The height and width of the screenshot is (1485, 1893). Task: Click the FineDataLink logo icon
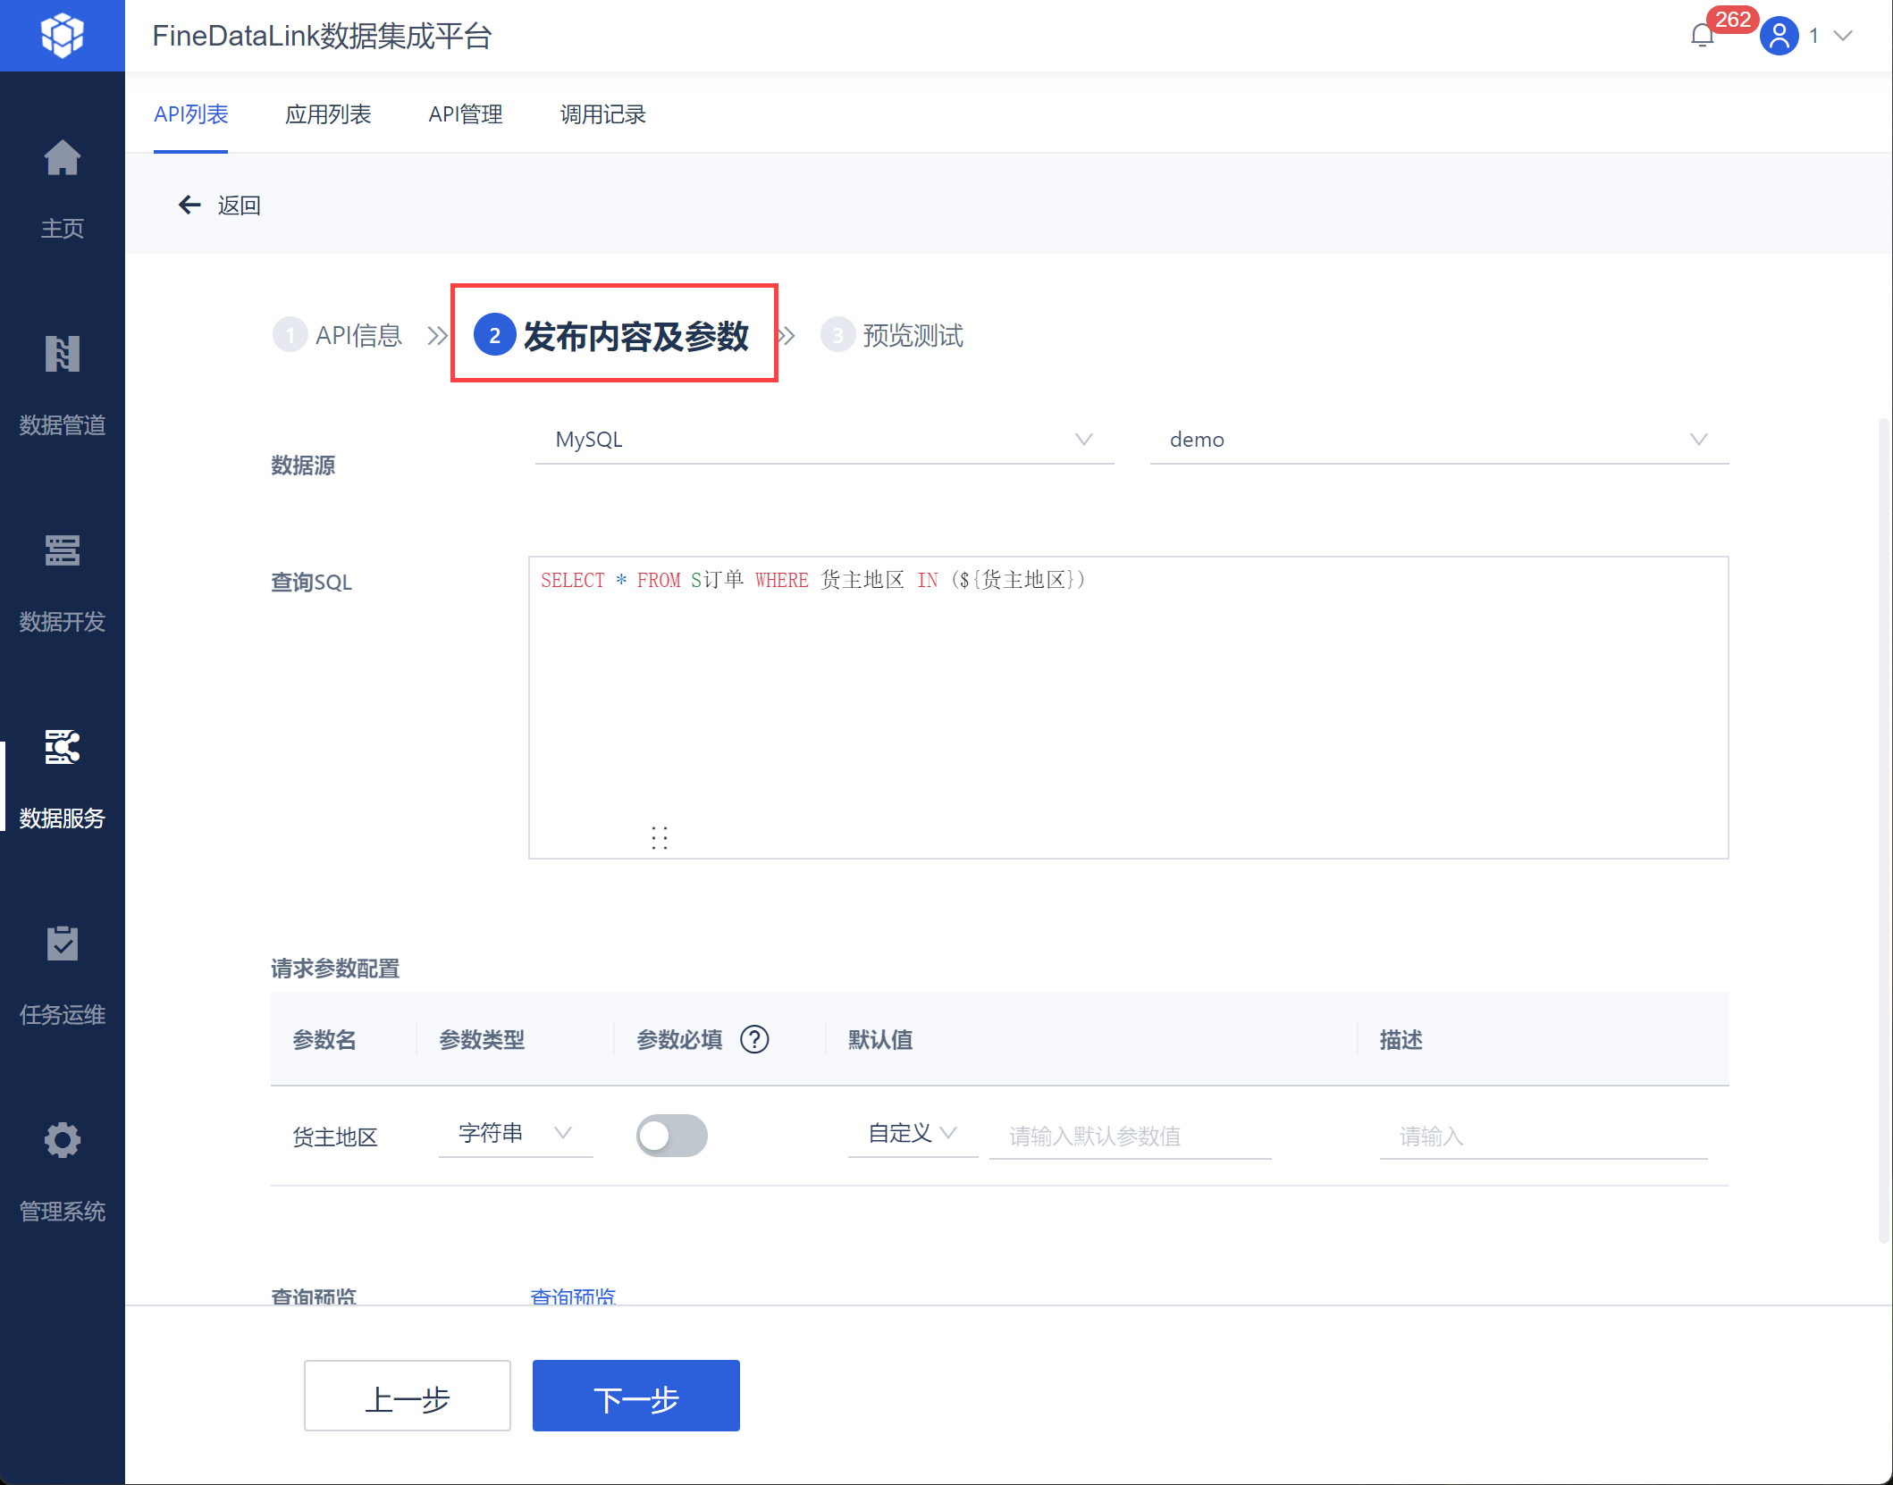tap(62, 36)
